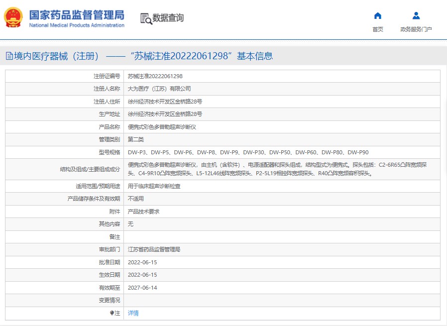Click the 首页 house icon

(378, 15)
